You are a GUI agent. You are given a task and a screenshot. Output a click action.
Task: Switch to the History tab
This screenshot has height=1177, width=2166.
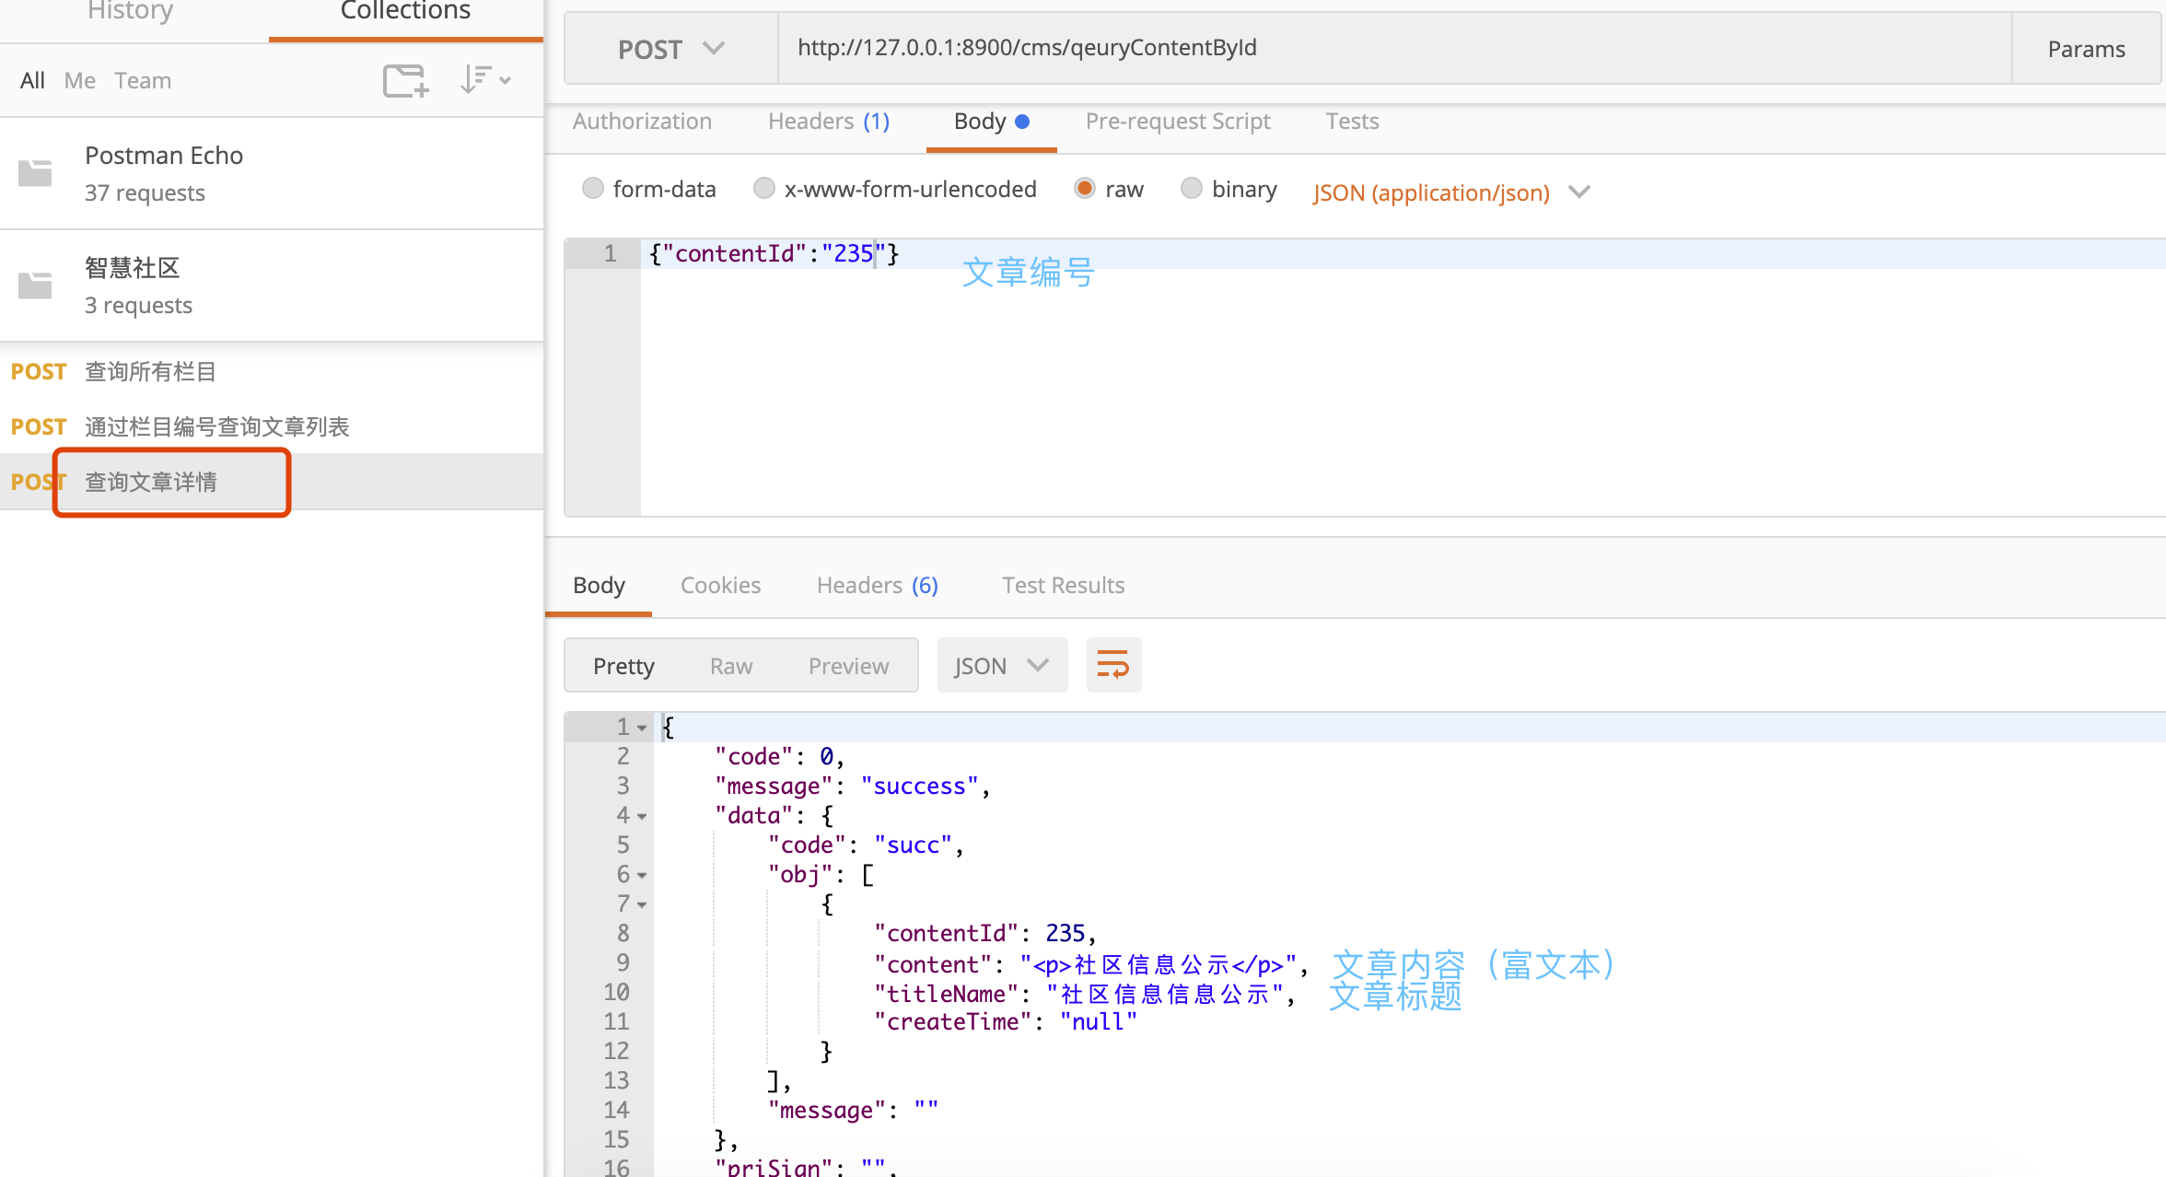coord(130,13)
